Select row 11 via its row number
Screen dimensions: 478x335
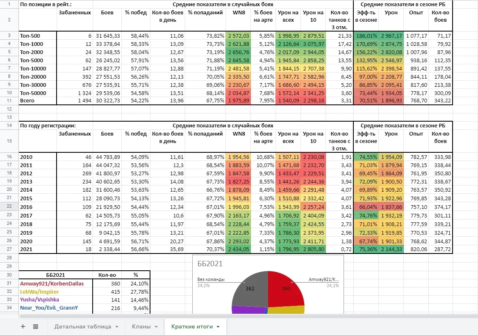click(x=9, y=101)
